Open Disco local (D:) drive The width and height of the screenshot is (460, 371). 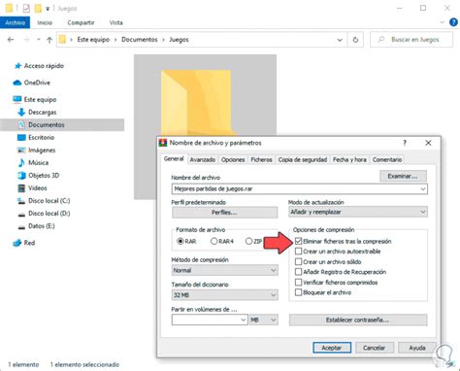pos(44,213)
